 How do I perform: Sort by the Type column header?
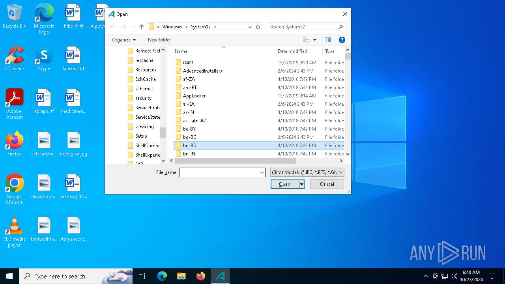coord(334,51)
